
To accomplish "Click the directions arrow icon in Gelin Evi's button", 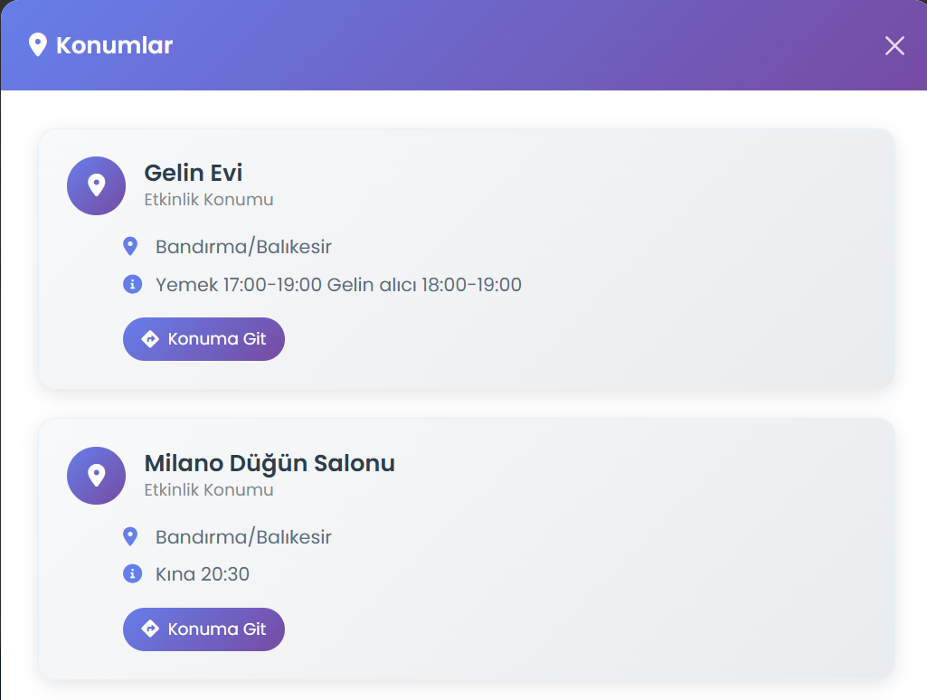I will [150, 339].
